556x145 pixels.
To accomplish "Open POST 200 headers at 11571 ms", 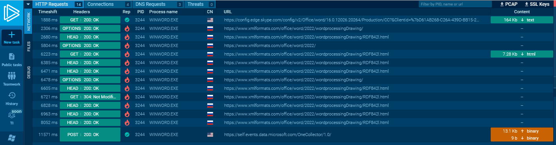I will coord(90,135).
